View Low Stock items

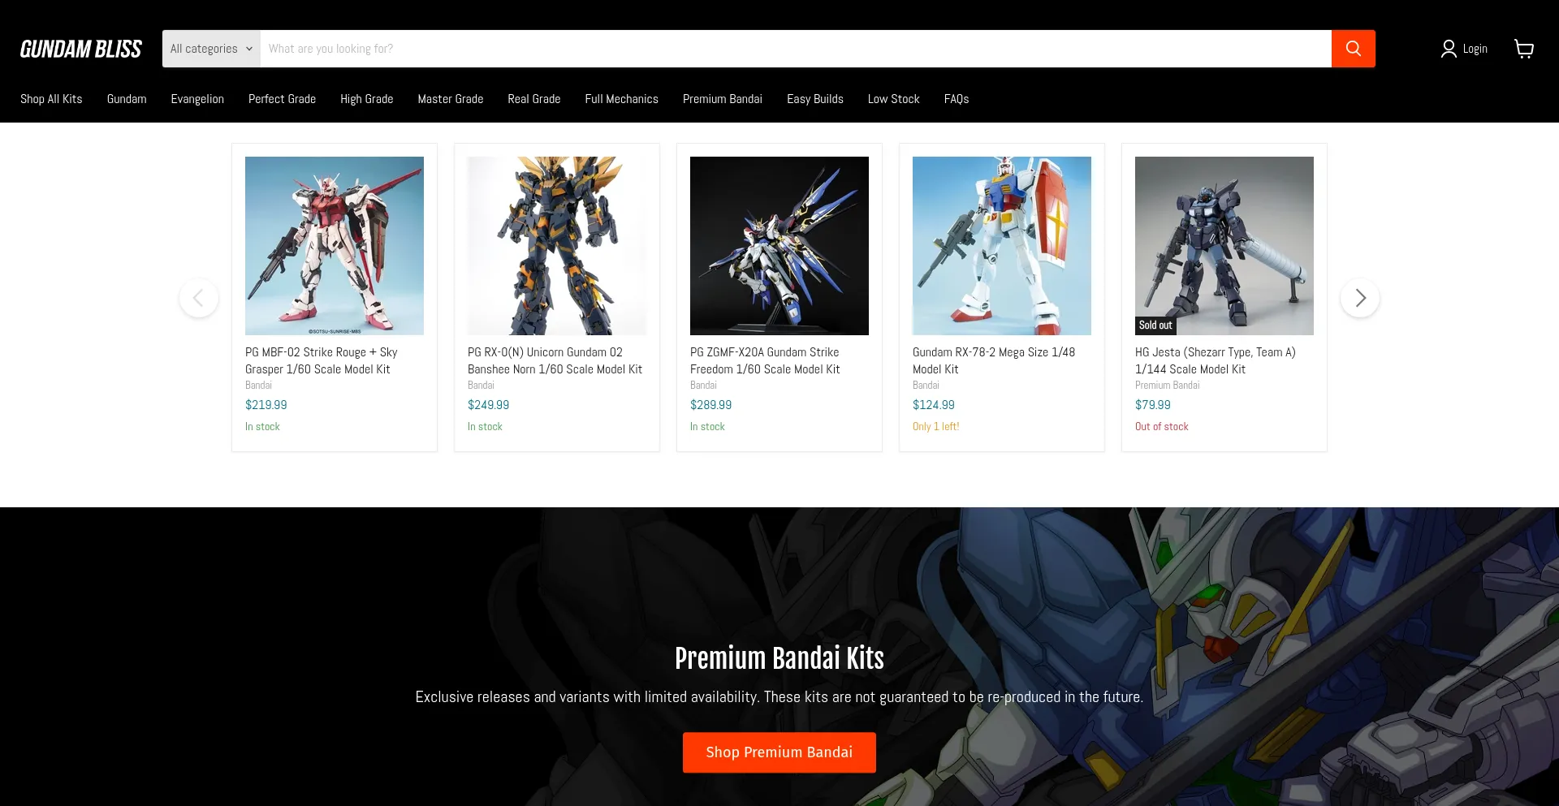click(894, 99)
